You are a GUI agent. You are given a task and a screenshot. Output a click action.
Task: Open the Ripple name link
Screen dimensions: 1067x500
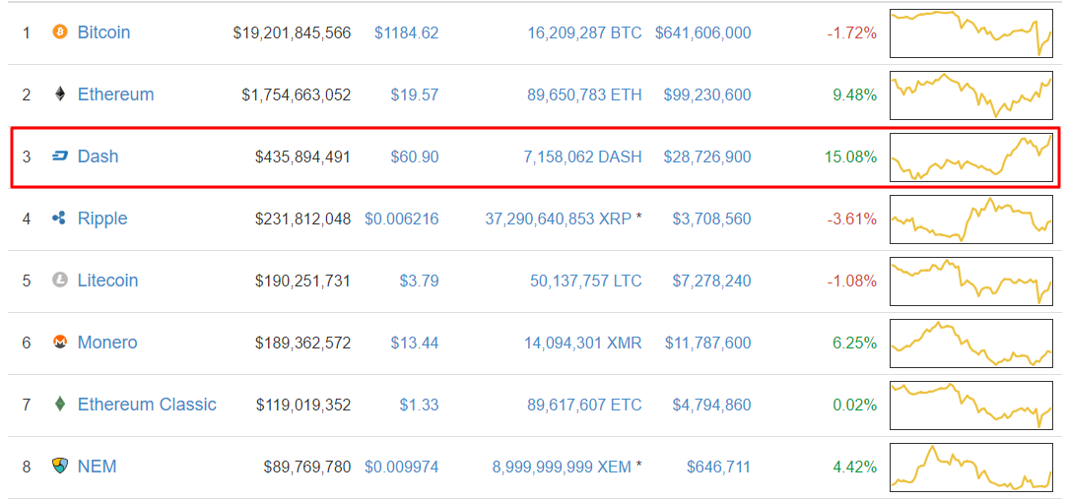click(102, 219)
